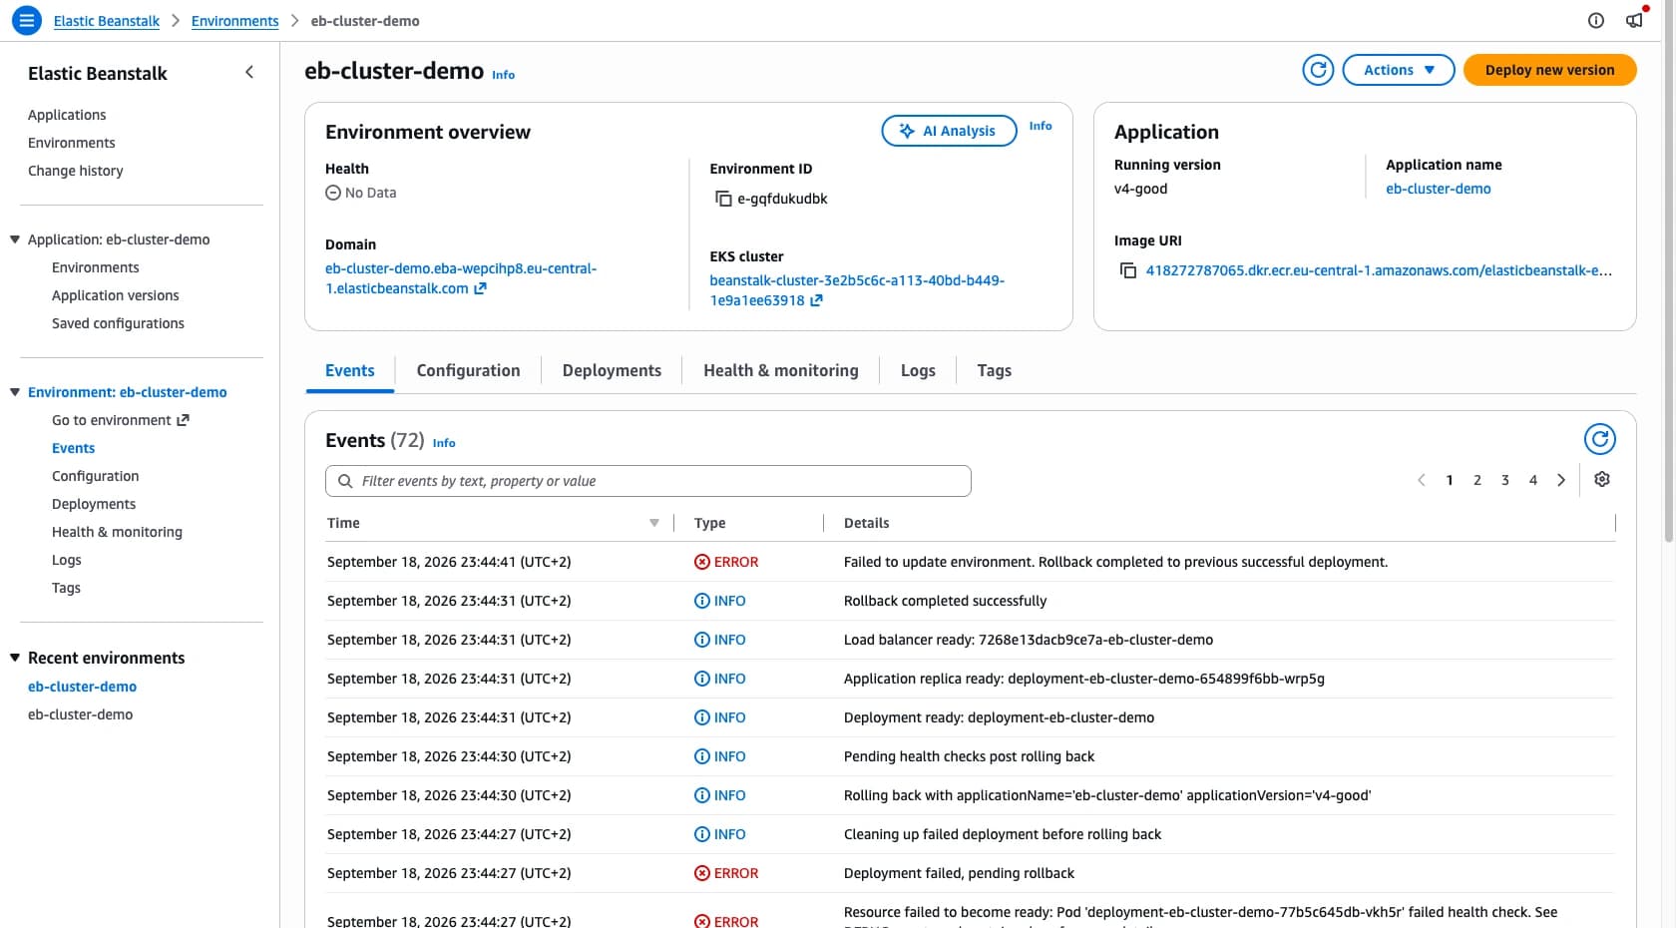Click the search icon in events filter

(345, 481)
